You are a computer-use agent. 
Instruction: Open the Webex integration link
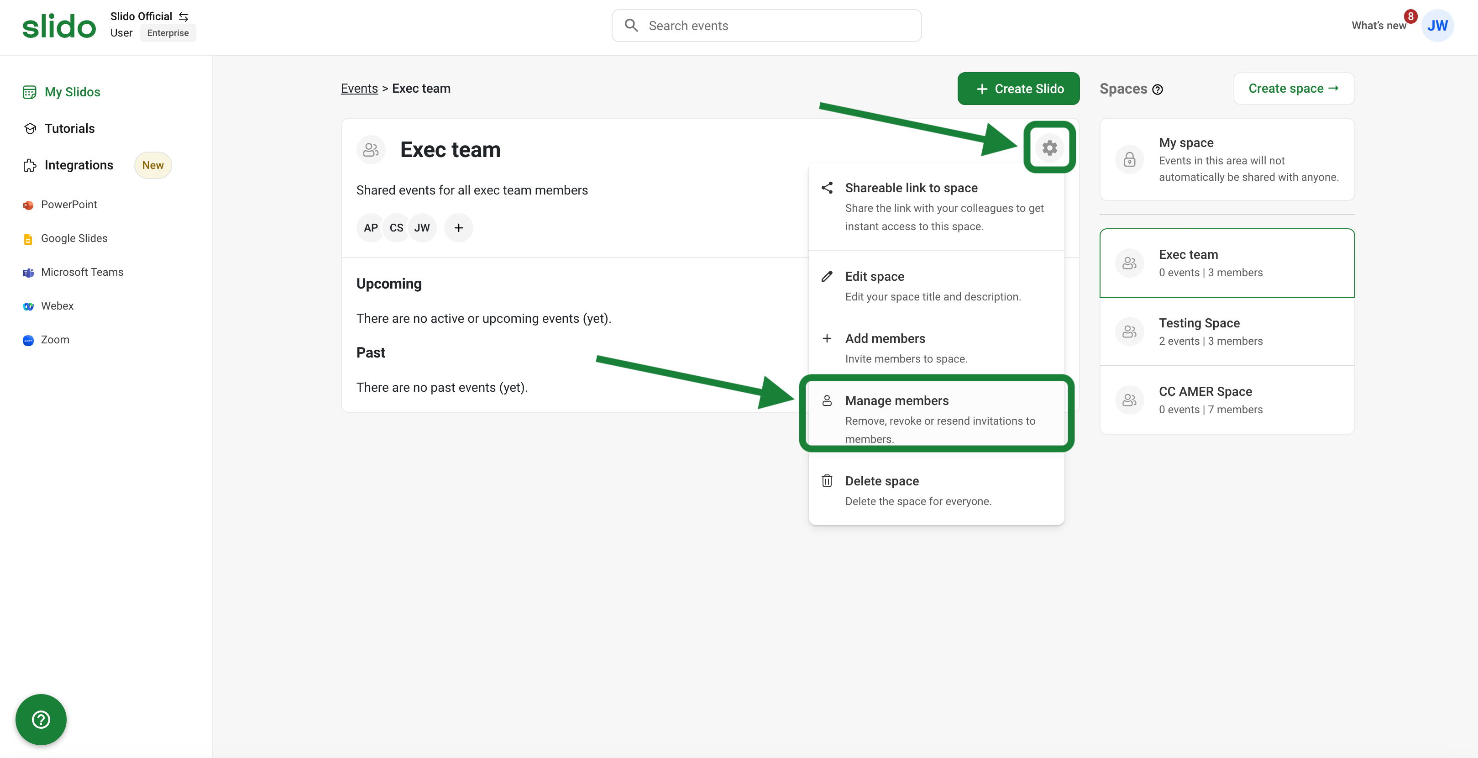tap(57, 306)
